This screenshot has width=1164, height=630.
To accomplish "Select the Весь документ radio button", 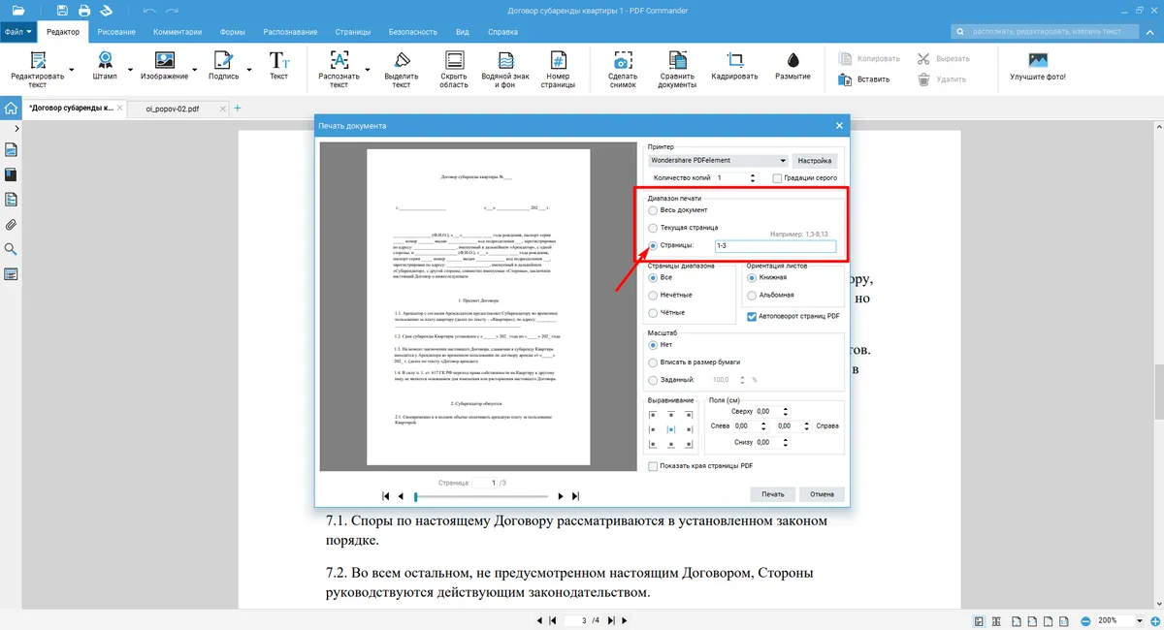I will pyautogui.click(x=653, y=210).
